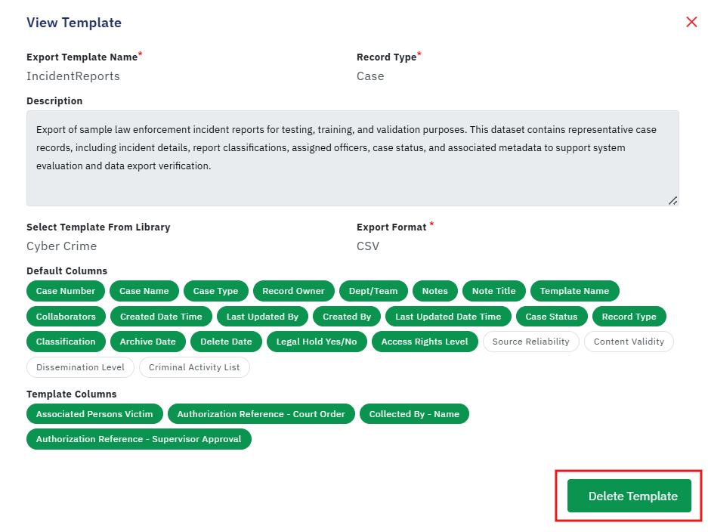Click the Access Rights Level chip
This screenshot has width=708, height=532.
click(x=425, y=342)
